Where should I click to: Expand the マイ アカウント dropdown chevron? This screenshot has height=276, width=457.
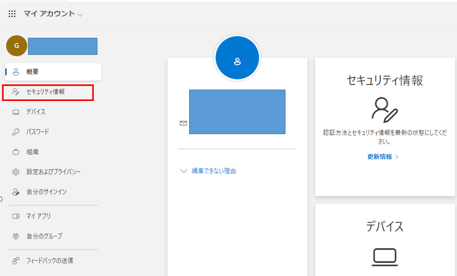(x=80, y=15)
